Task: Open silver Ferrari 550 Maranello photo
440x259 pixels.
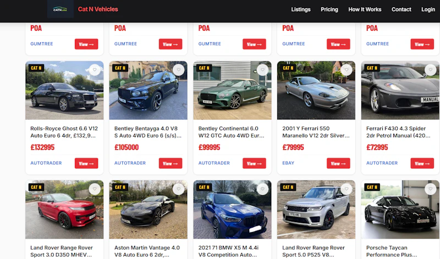Action: (x=316, y=90)
